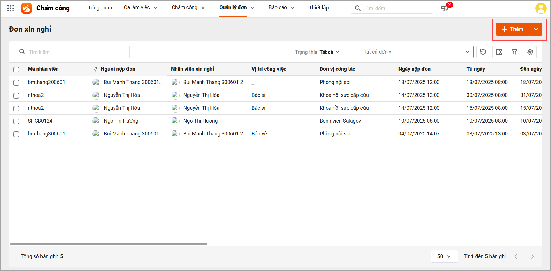Click the horizontal scrollbar under the table
This screenshot has width=551, height=271.
[108, 244]
